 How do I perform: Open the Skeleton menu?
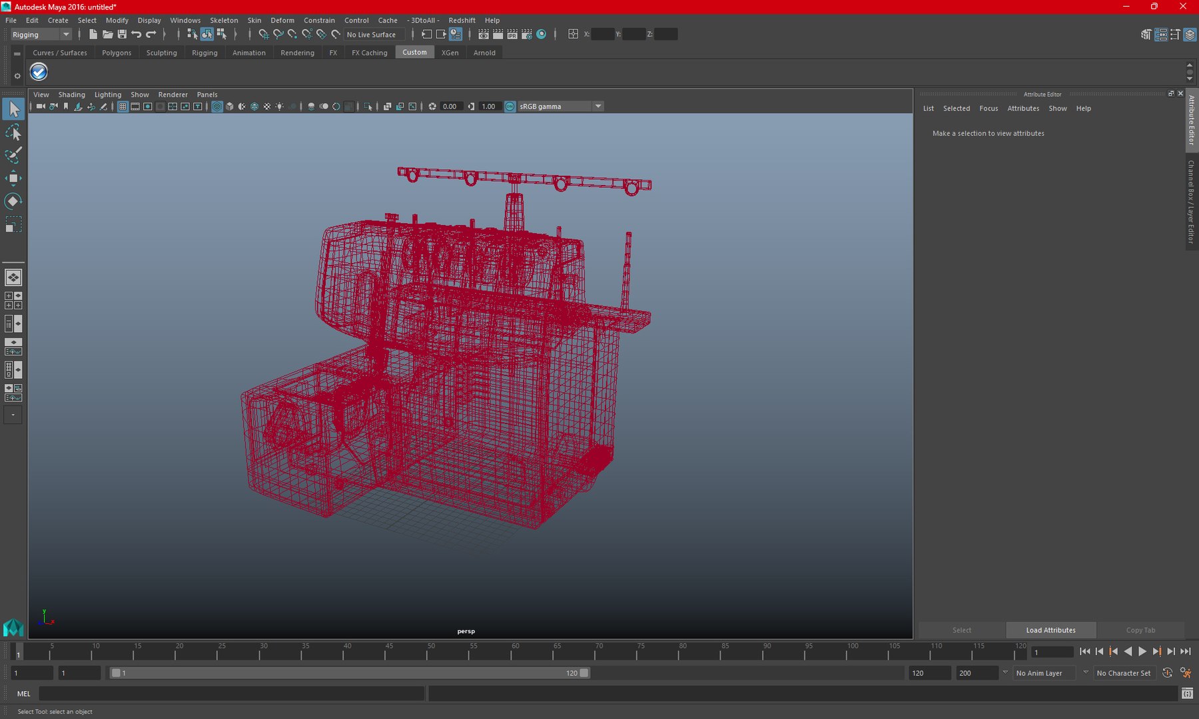(224, 20)
